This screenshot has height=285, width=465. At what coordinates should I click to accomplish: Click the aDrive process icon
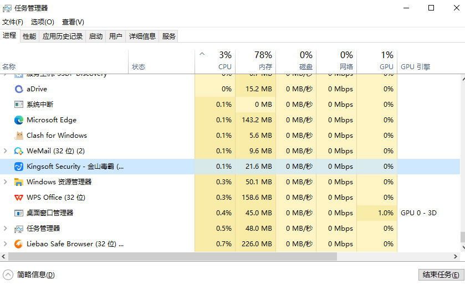click(19, 89)
